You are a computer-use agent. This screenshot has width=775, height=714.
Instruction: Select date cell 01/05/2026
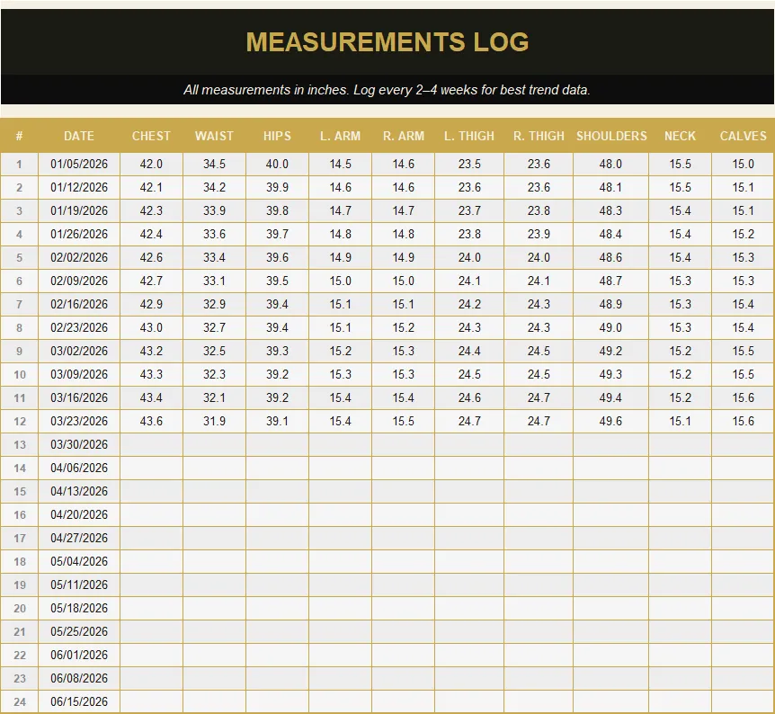(79, 165)
